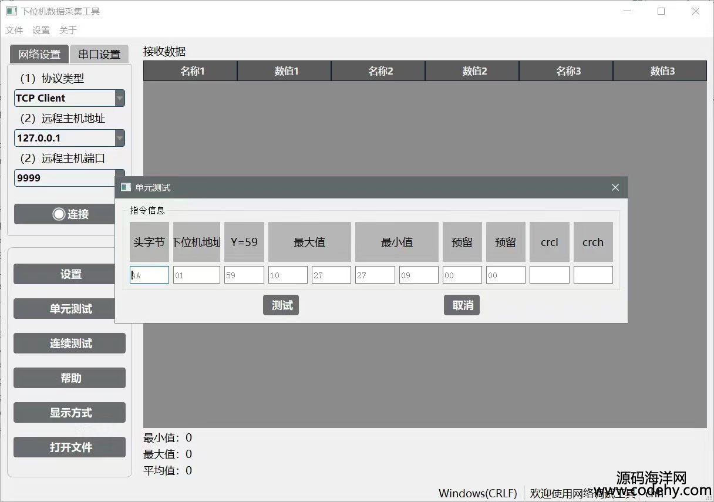Click the empty crch input field
The height and width of the screenshot is (502, 714).
[x=593, y=275]
